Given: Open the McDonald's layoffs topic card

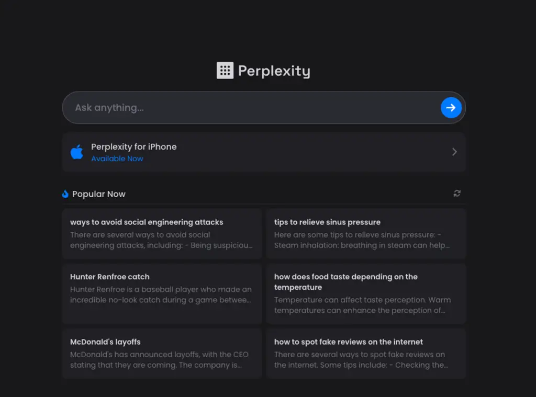Looking at the screenshot, I should click(162, 354).
